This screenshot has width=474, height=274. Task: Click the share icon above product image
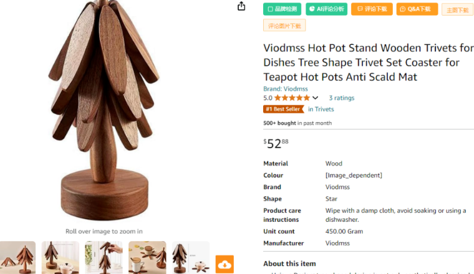click(x=241, y=6)
